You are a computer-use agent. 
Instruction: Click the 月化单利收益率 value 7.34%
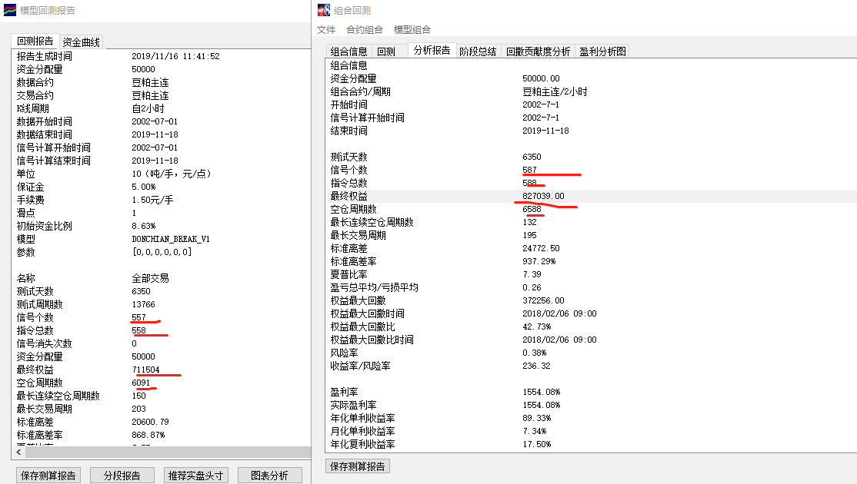click(x=534, y=432)
